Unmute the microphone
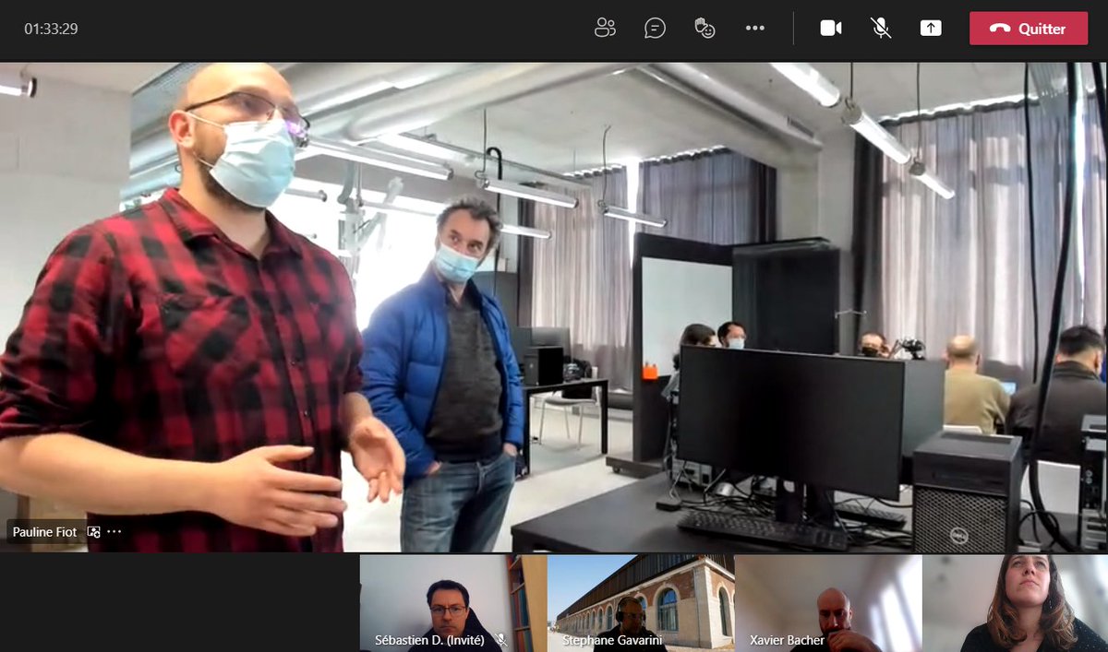This screenshot has width=1108, height=652. pos(881,29)
